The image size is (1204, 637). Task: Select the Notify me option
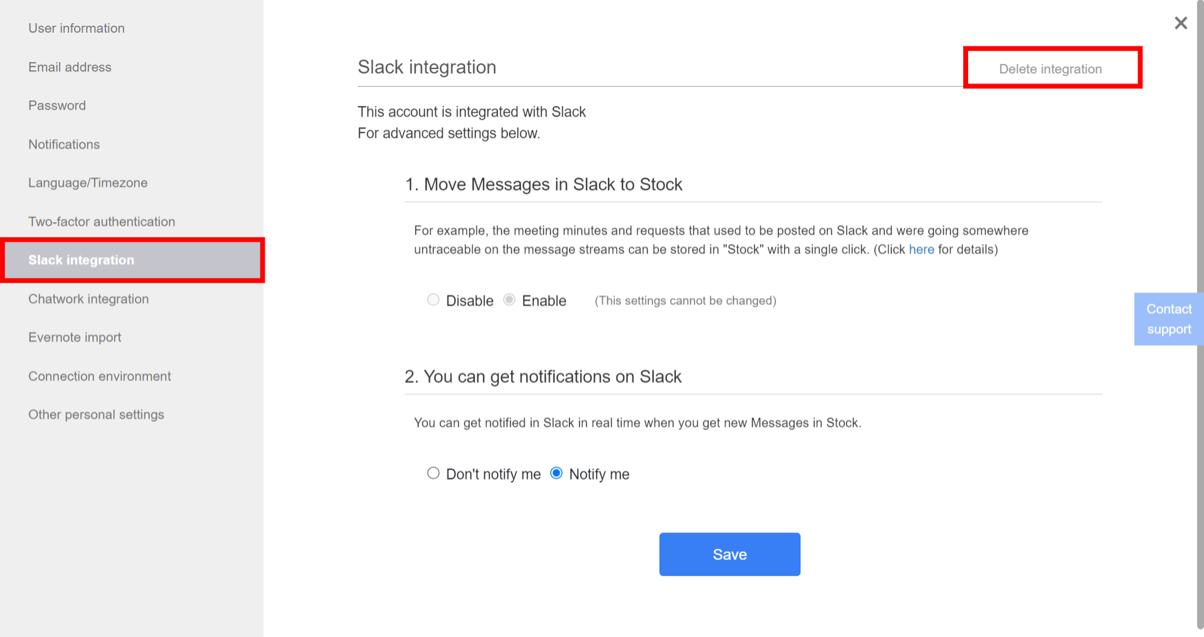coord(556,473)
